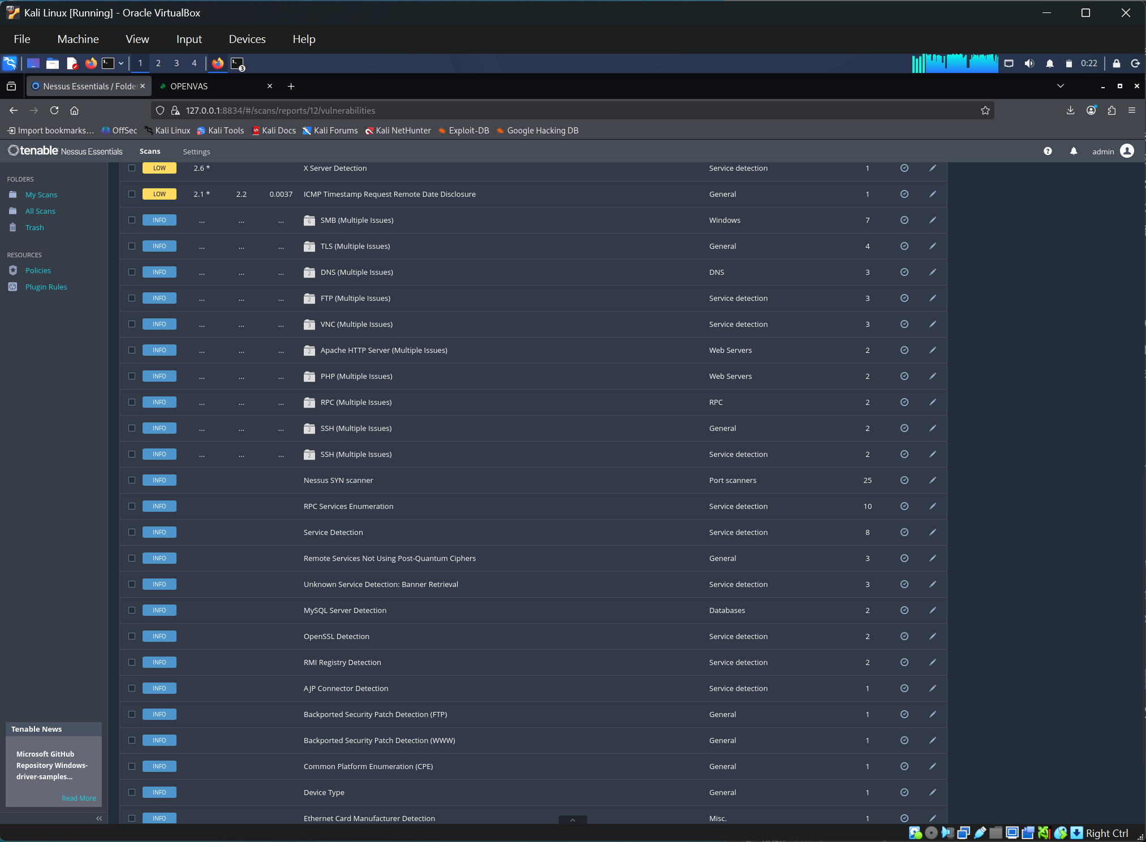Select the DNS (Multiple Issues) checkbox
Viewport: 1146px width, 842px height.
pyautogui.click(x=132, y=272)
